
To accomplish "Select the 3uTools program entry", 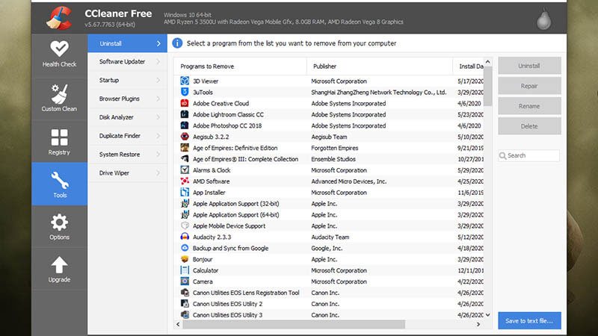I will click(x=205, y=93).
